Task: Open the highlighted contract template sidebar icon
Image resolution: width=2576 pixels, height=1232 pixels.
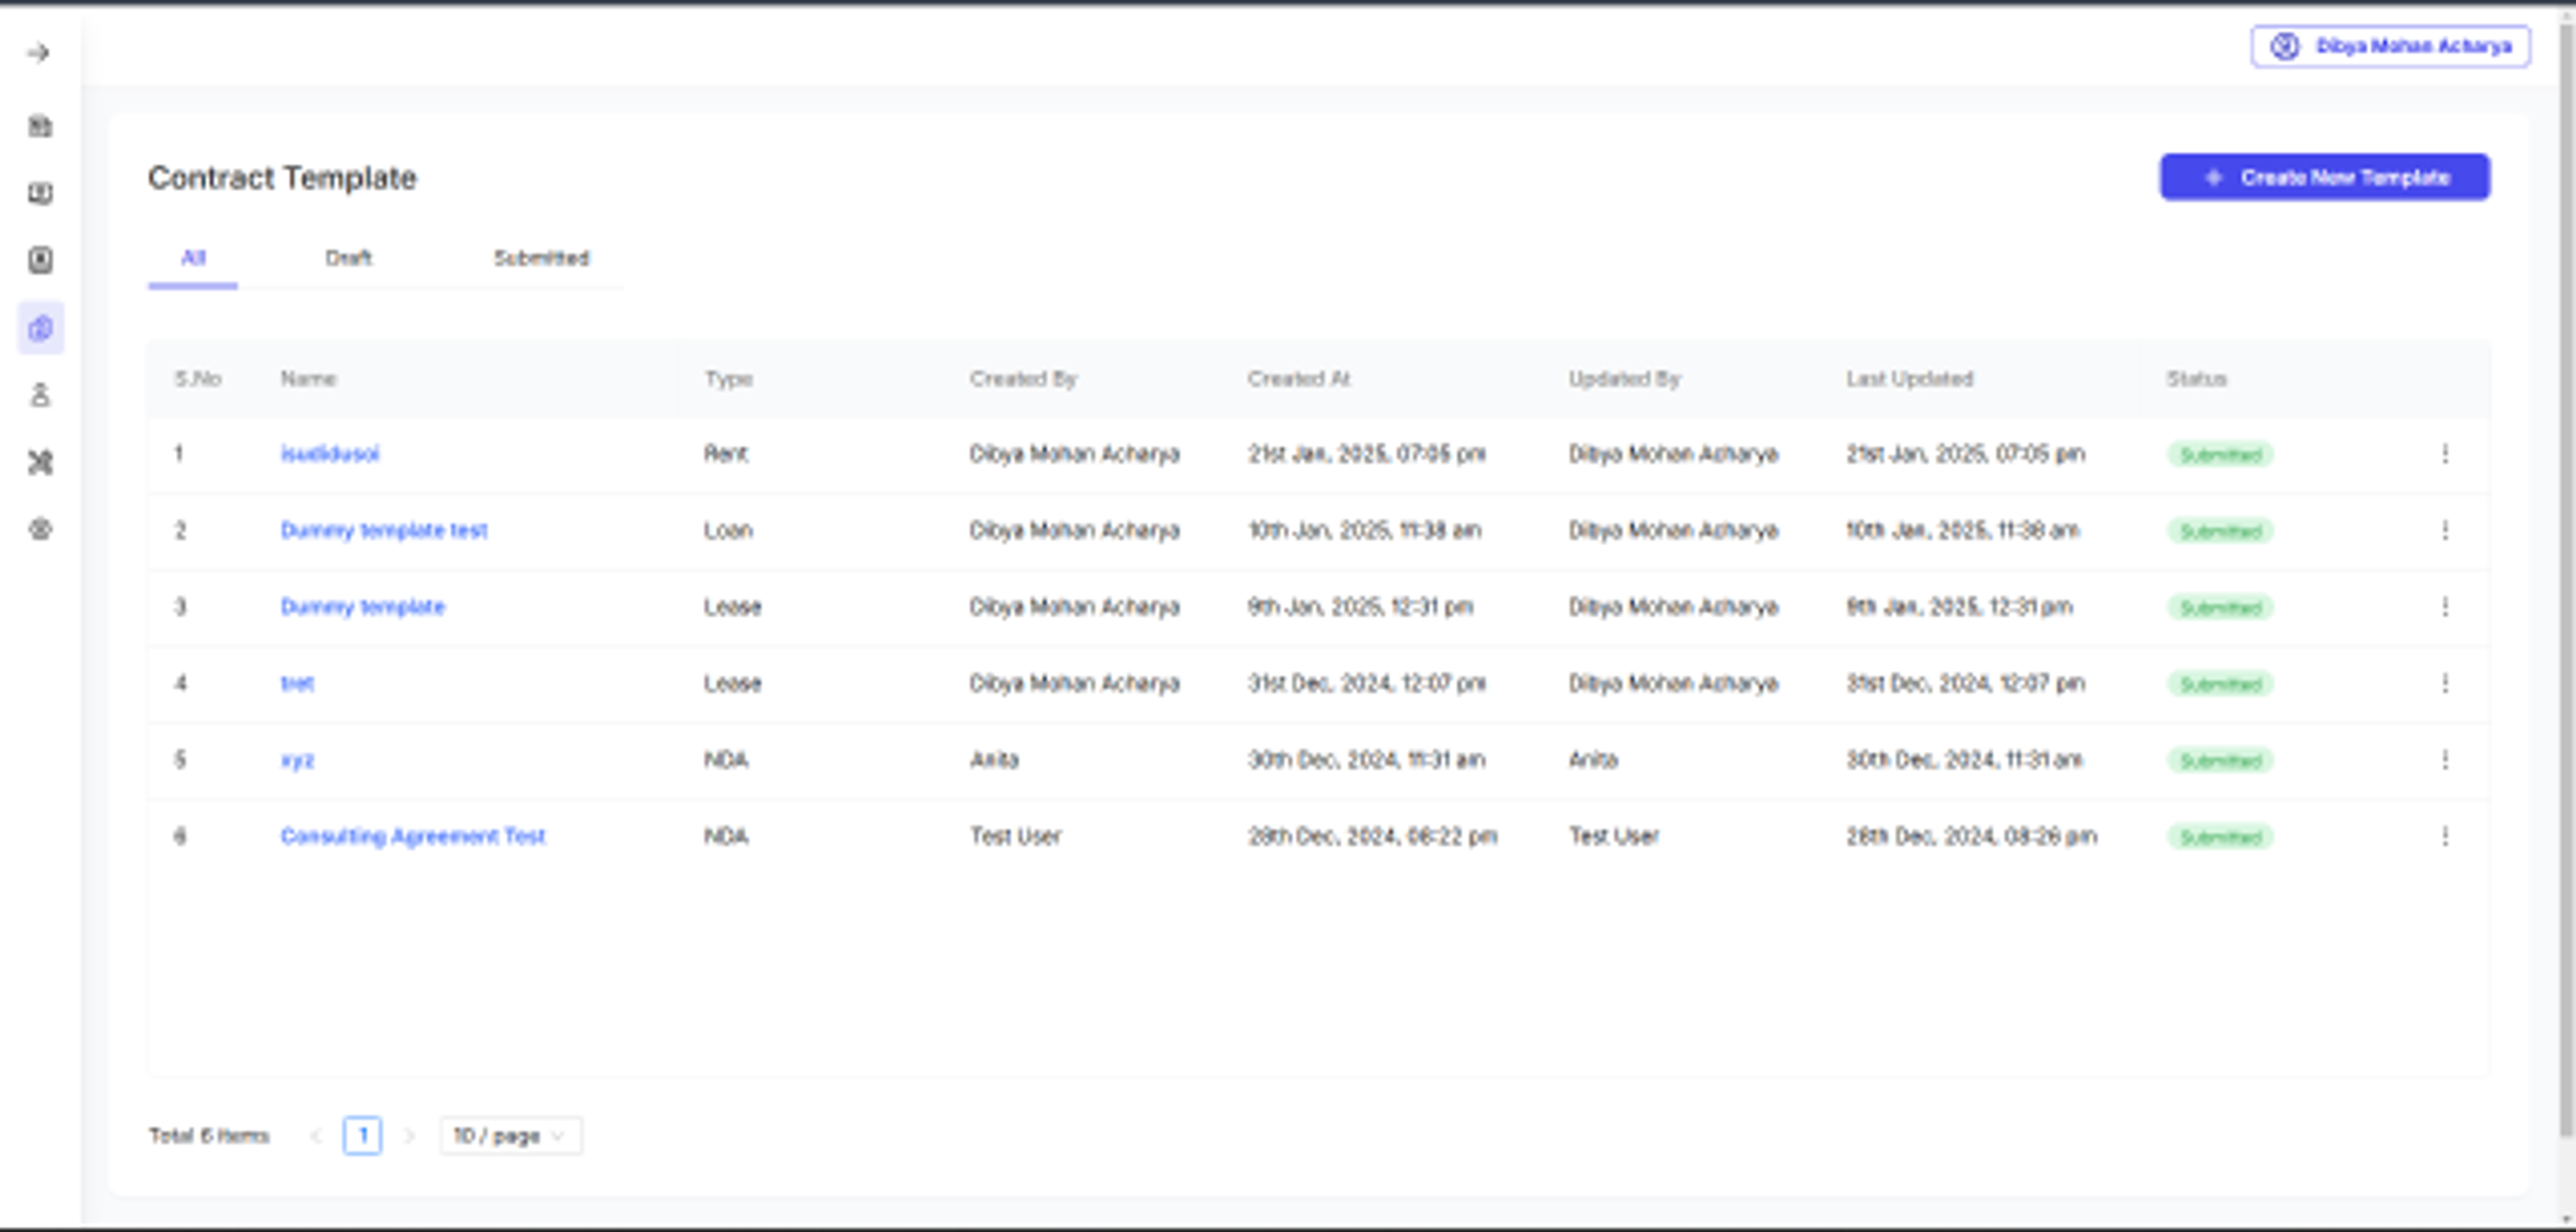Action: 41,328
